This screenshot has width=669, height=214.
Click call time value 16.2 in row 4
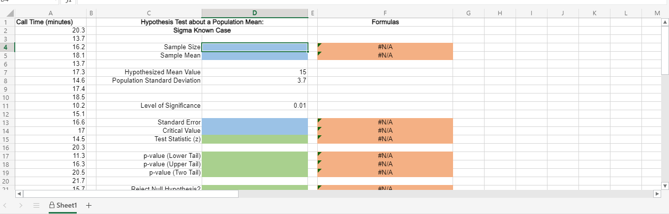click(51, 47)
